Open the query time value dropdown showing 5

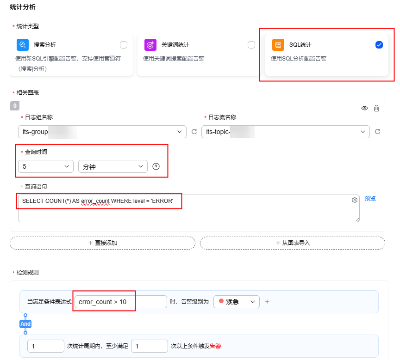pyautogui.click(x=46, y=166)
